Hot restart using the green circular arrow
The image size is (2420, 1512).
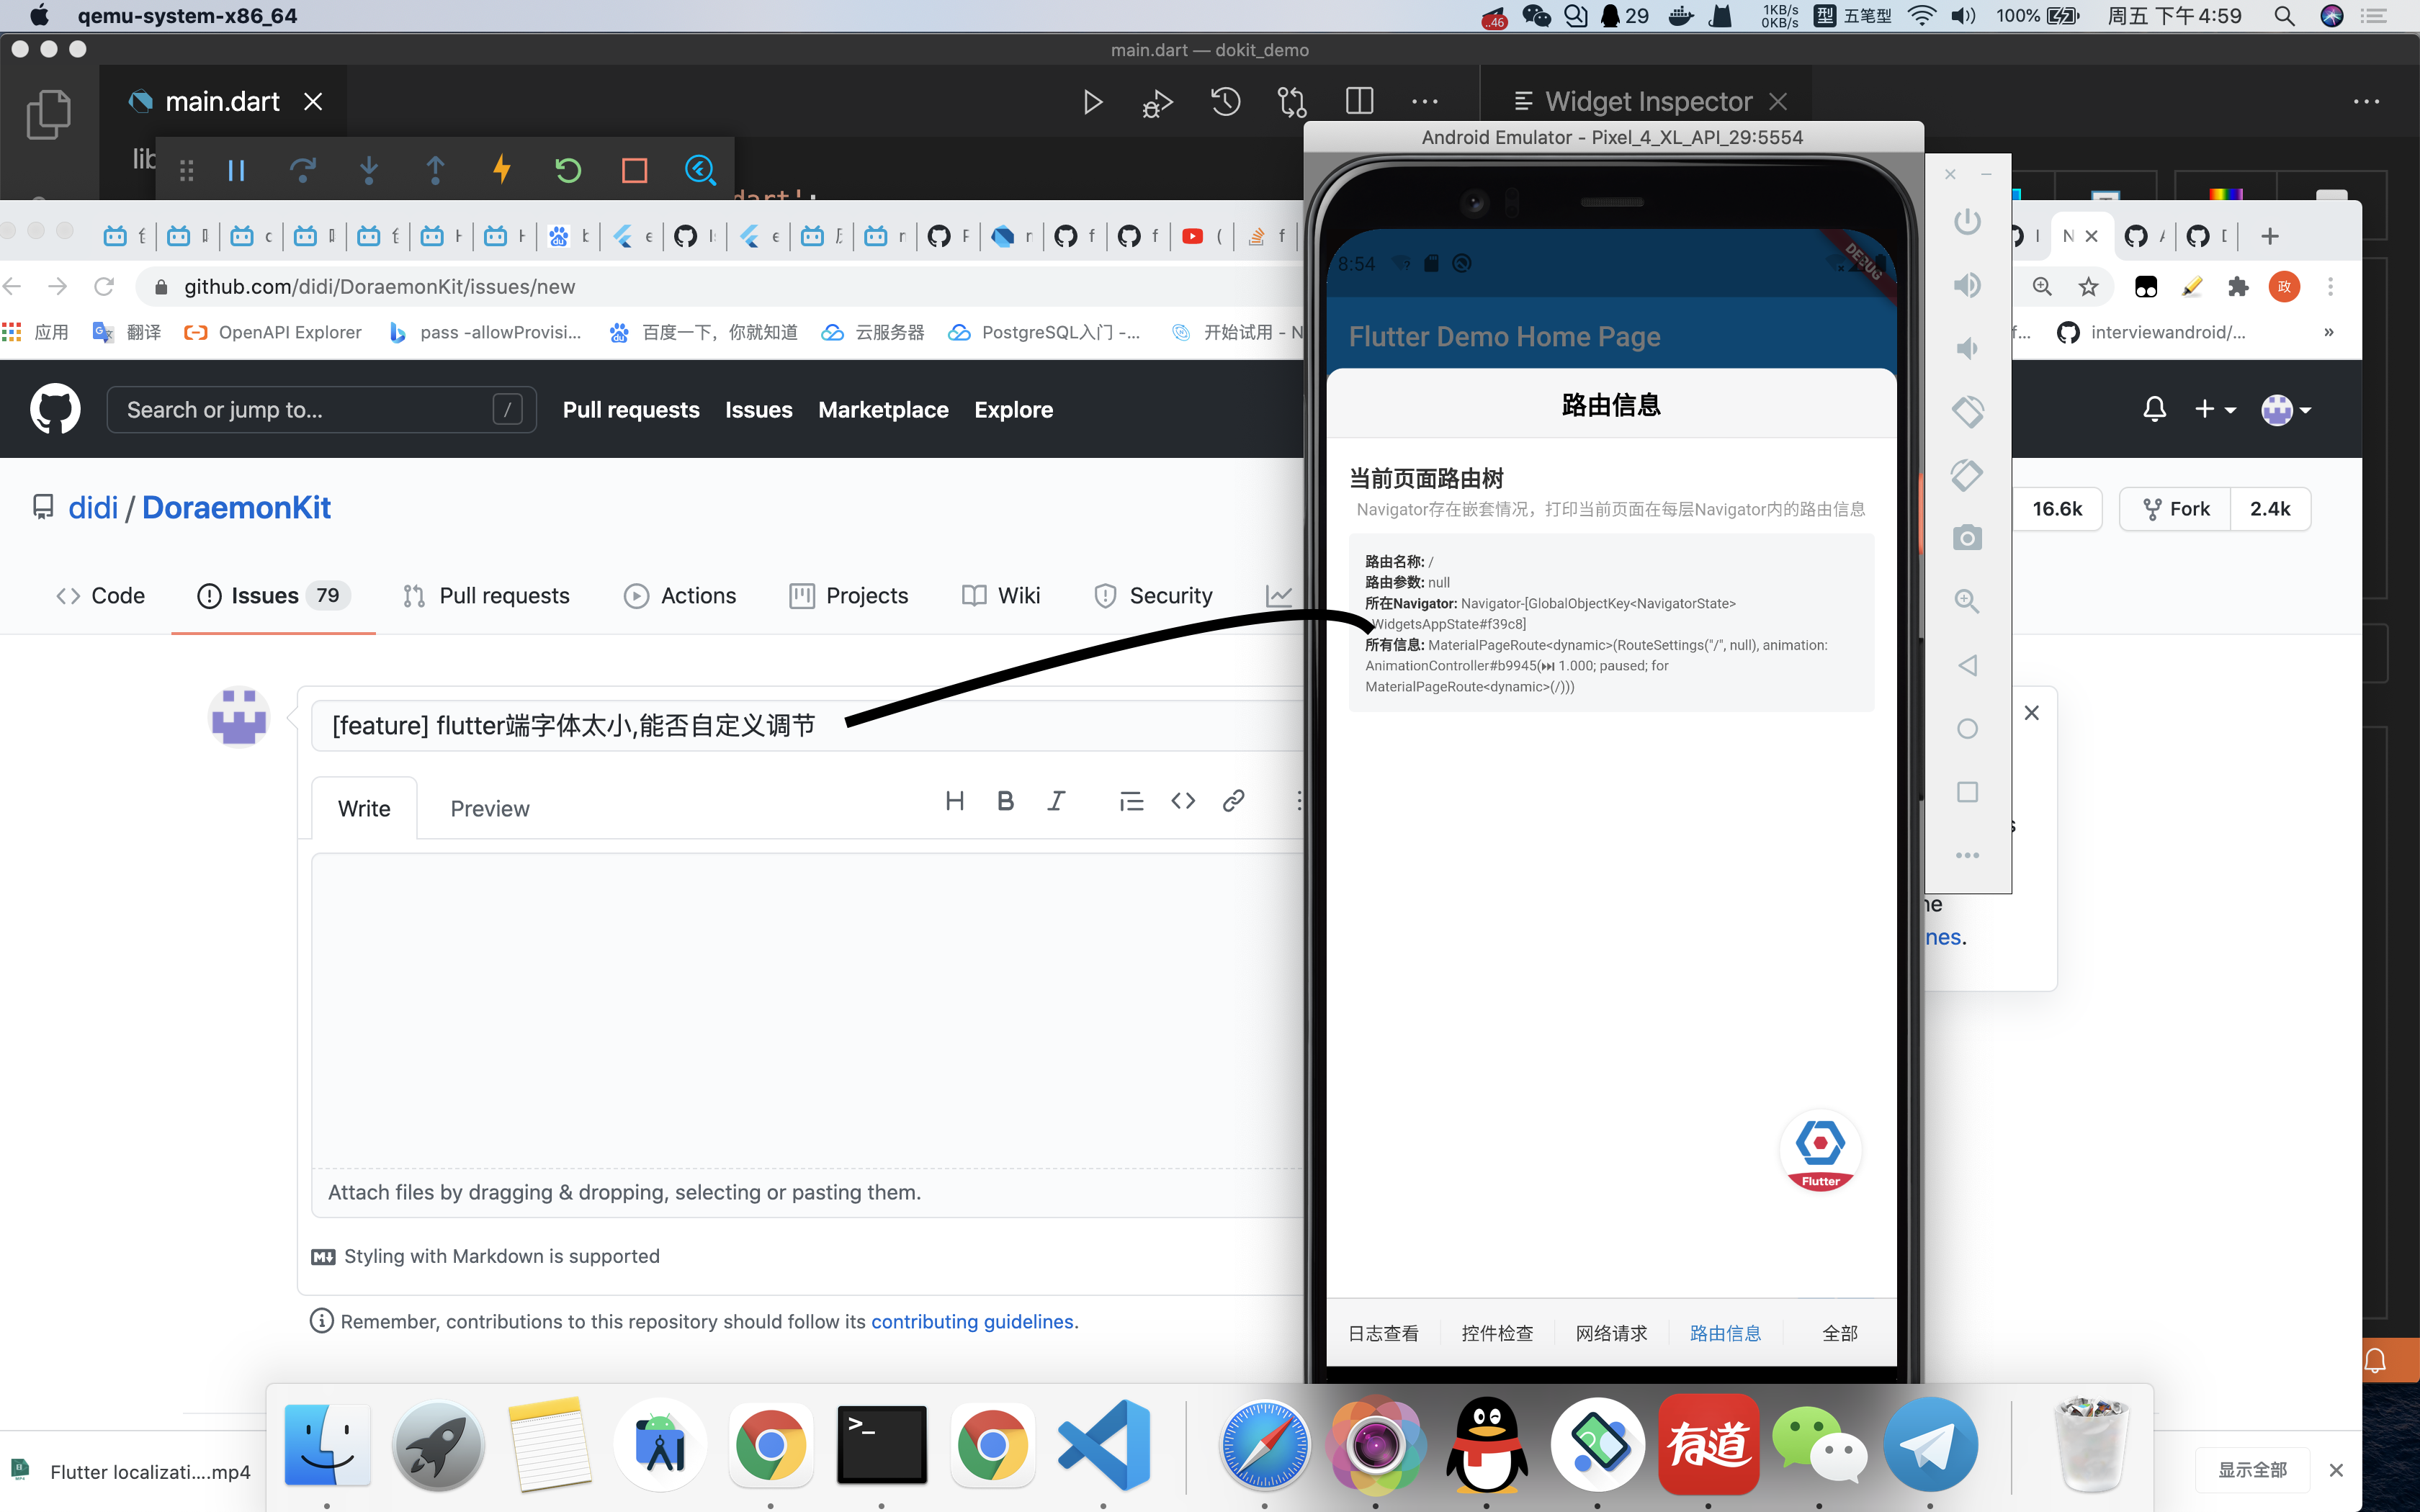568,170
